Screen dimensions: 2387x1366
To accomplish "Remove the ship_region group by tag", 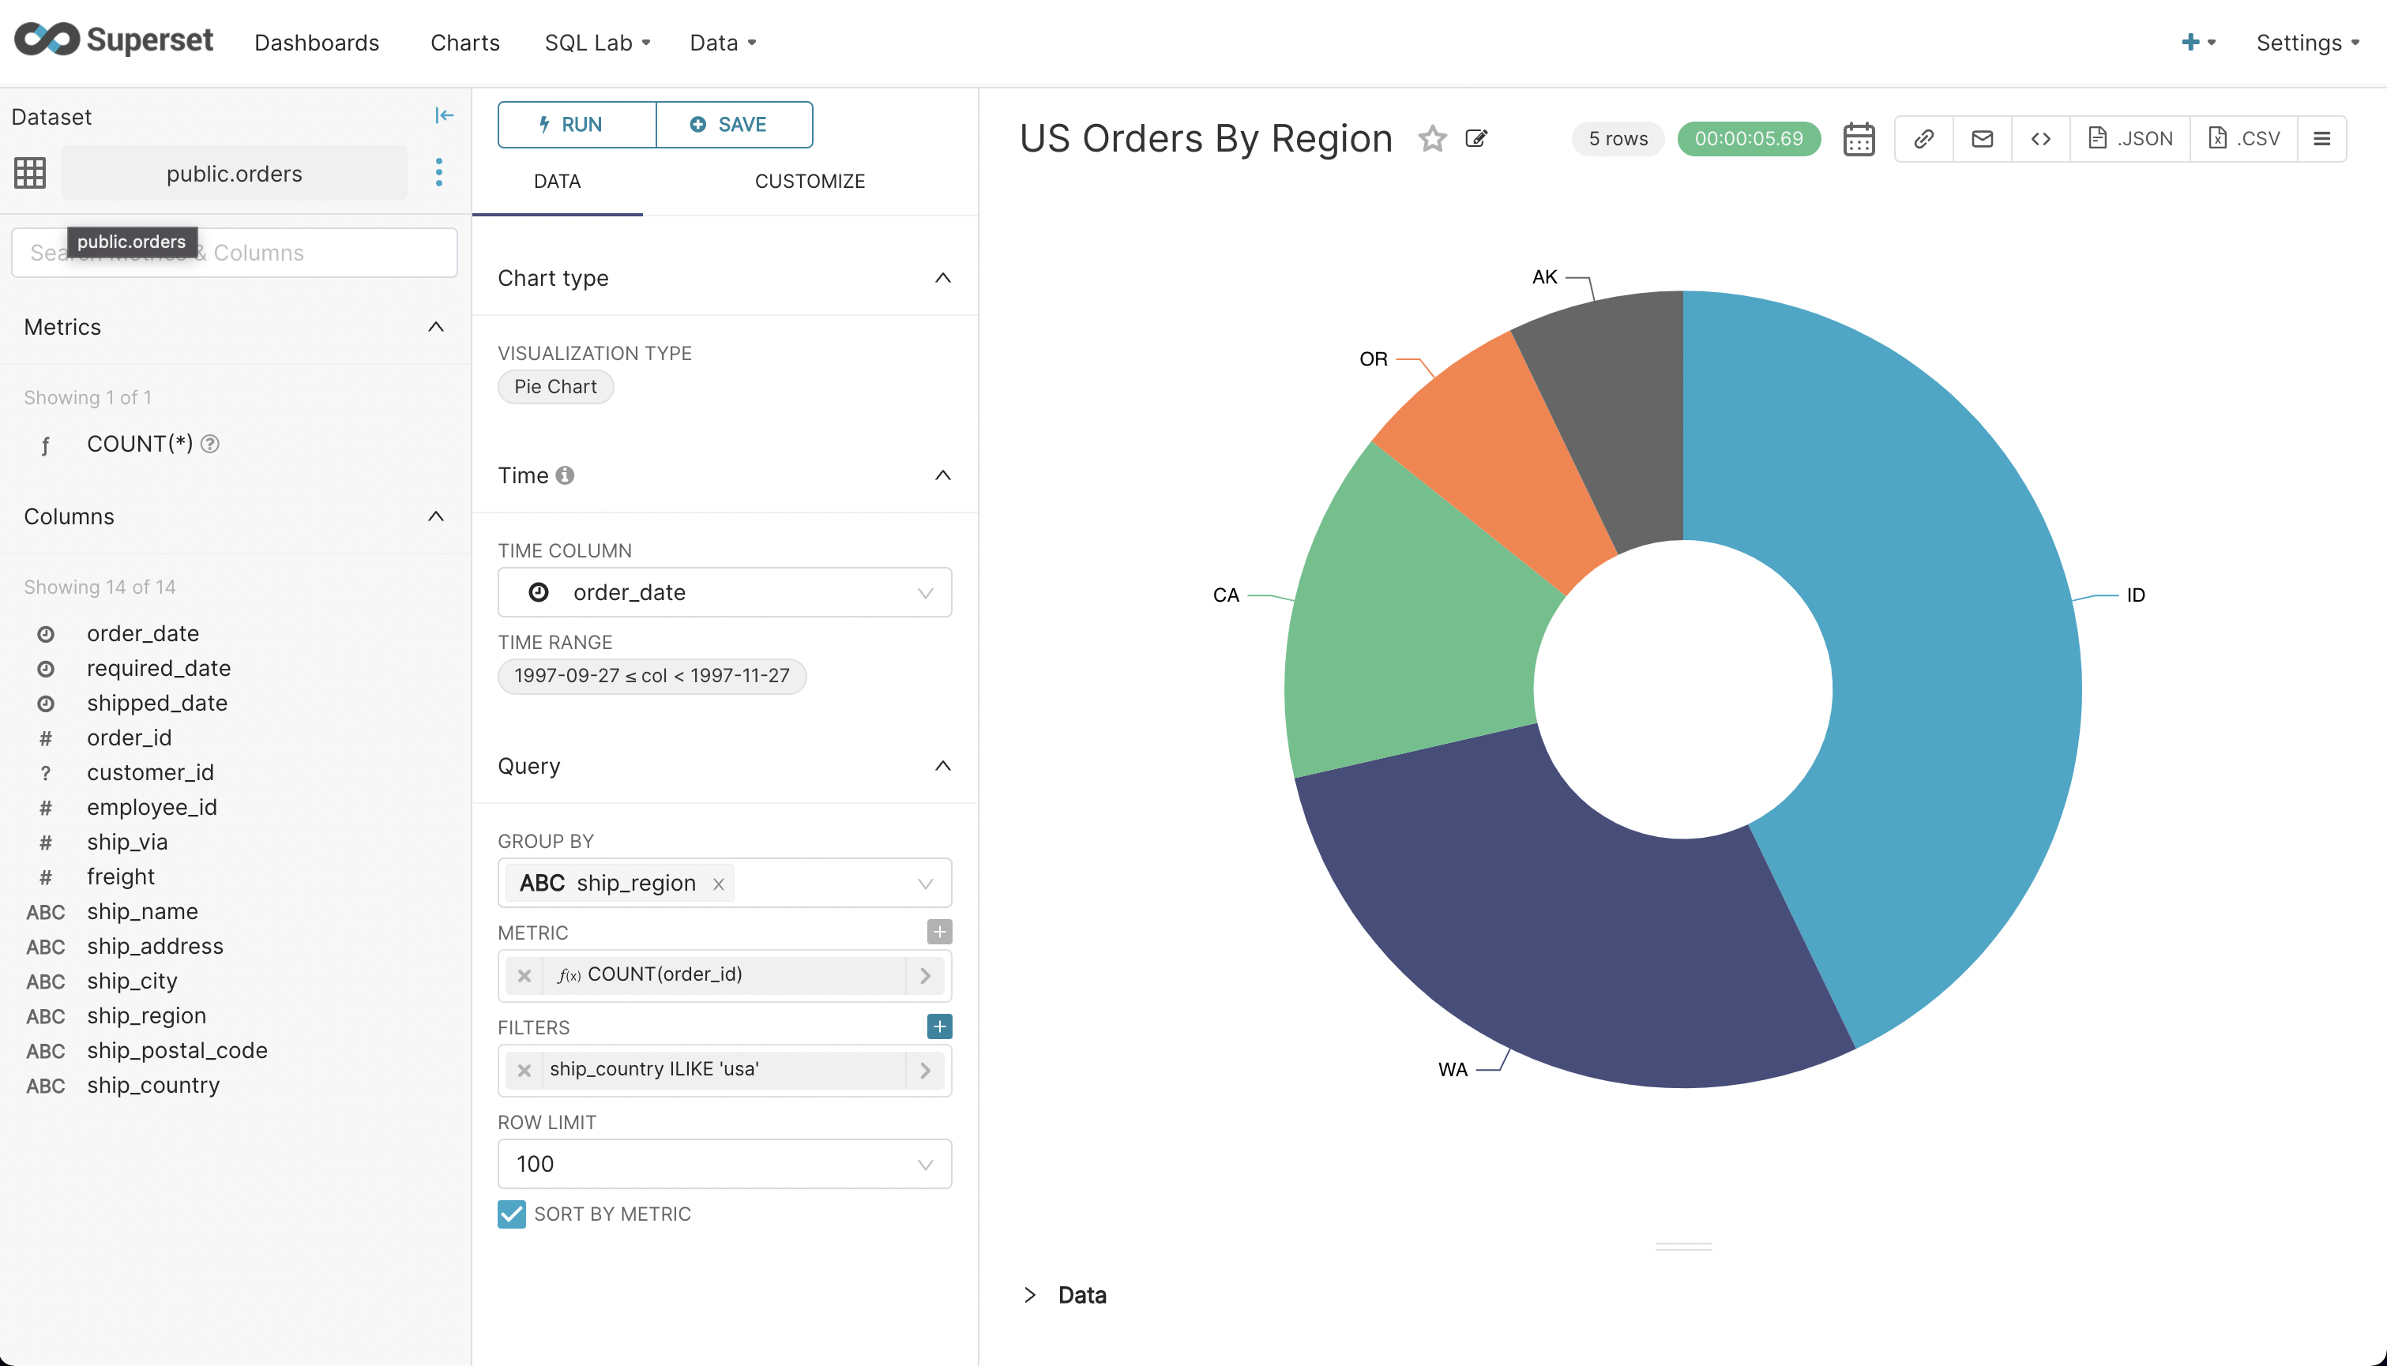I will pyautogui.click(x=718, y=883).
